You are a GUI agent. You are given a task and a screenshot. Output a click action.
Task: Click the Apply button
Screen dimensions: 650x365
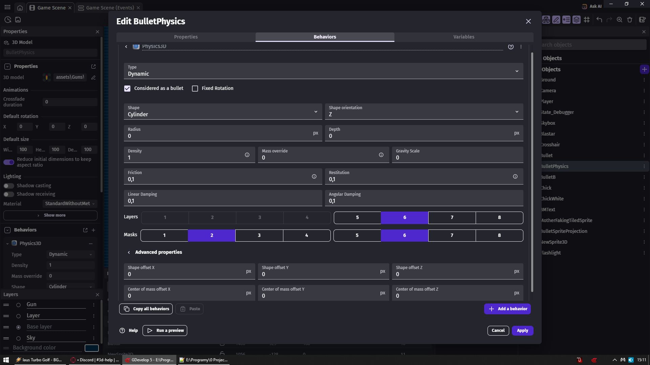pyautogui.click(x=522, y=331)
